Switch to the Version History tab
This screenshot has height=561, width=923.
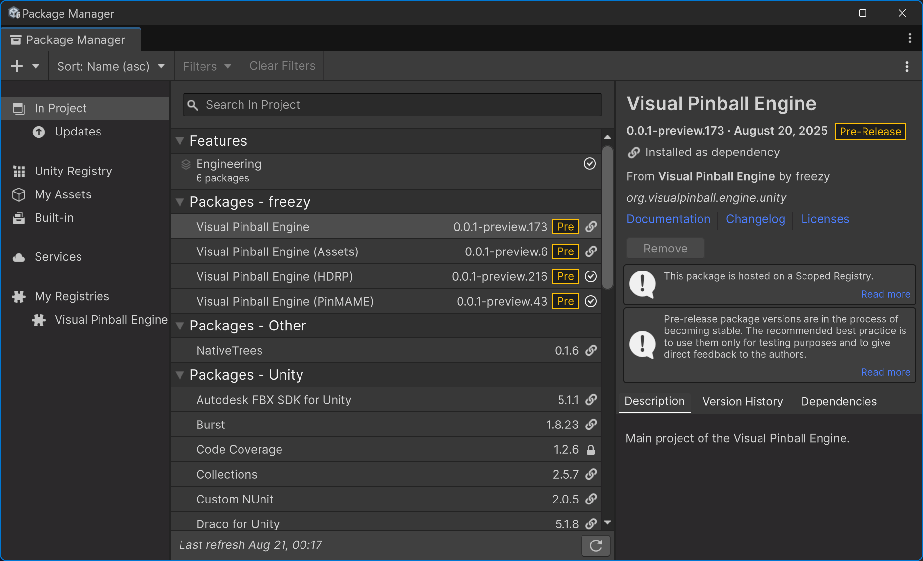742,402
